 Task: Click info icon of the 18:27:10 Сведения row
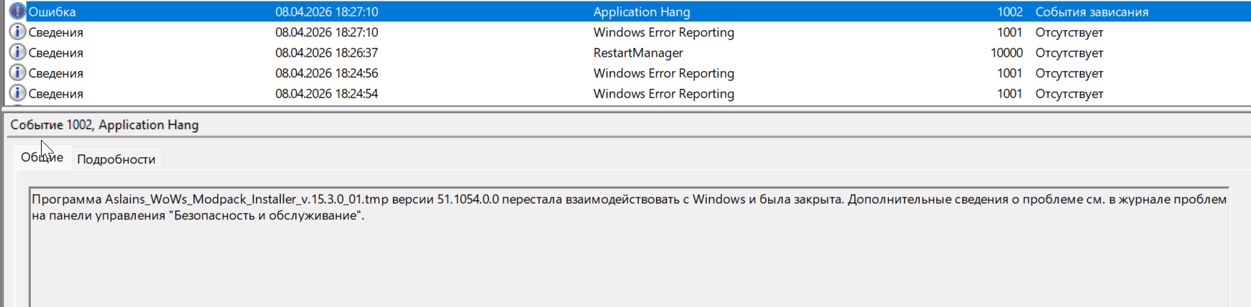pos(17,32)
